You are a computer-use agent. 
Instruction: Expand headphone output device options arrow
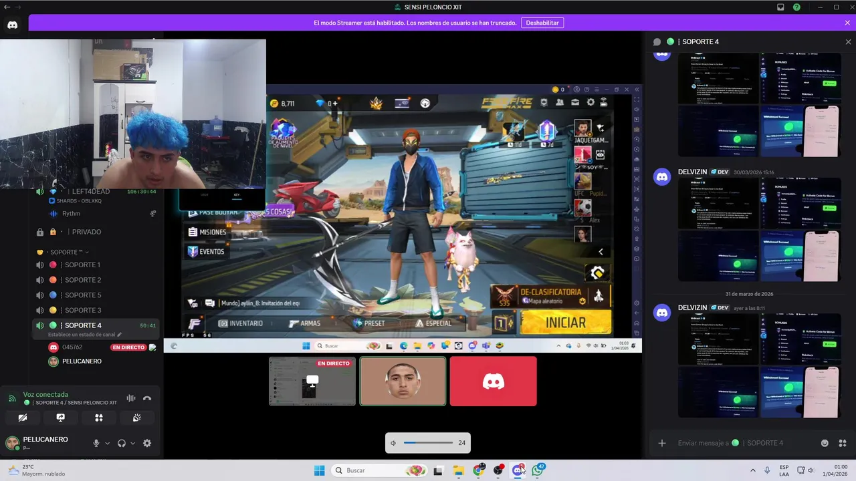tap(132, 443)
